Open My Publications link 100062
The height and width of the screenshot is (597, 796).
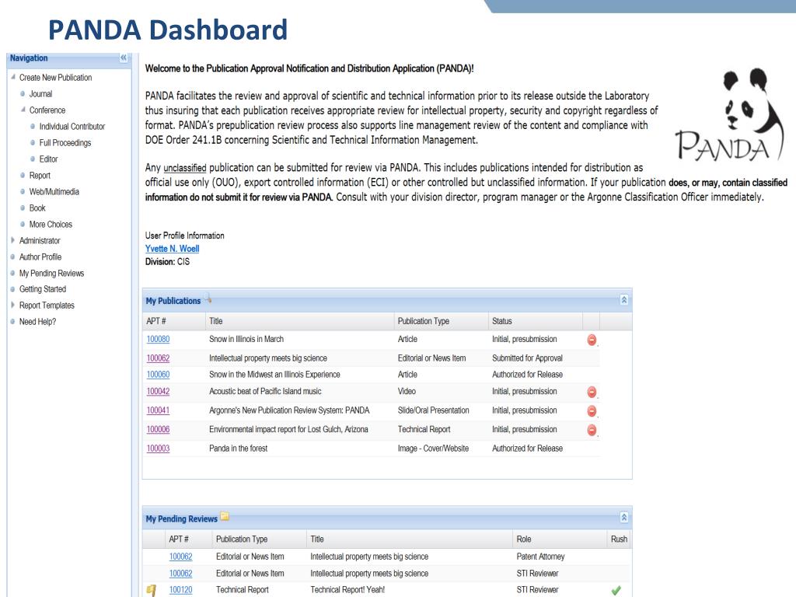[158, 358]
